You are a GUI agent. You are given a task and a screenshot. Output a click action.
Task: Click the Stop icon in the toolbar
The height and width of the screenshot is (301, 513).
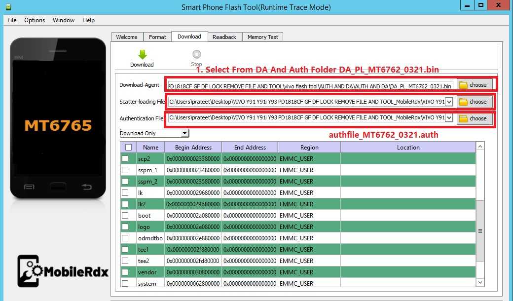point(196,54)
